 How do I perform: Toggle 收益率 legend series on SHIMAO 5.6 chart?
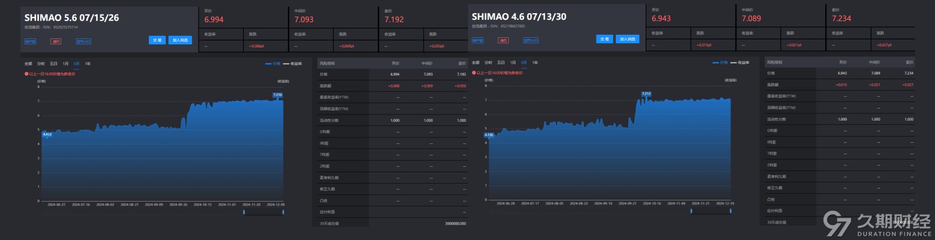293,63
